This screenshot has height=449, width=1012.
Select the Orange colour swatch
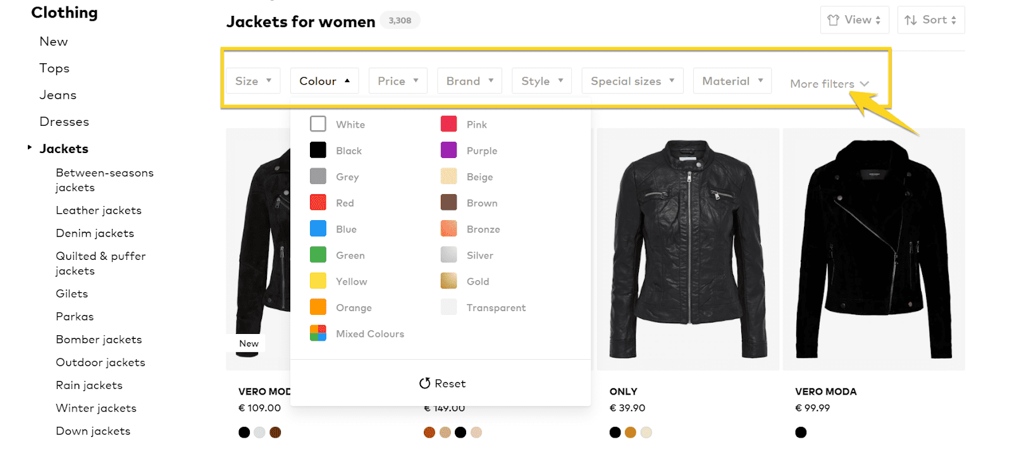(x=318, y=307)
